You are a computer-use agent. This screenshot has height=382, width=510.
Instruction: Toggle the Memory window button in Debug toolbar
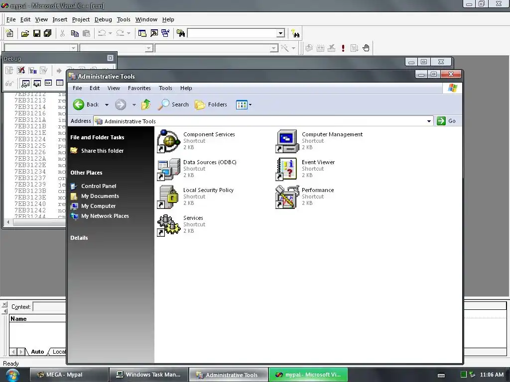[60, 83]
